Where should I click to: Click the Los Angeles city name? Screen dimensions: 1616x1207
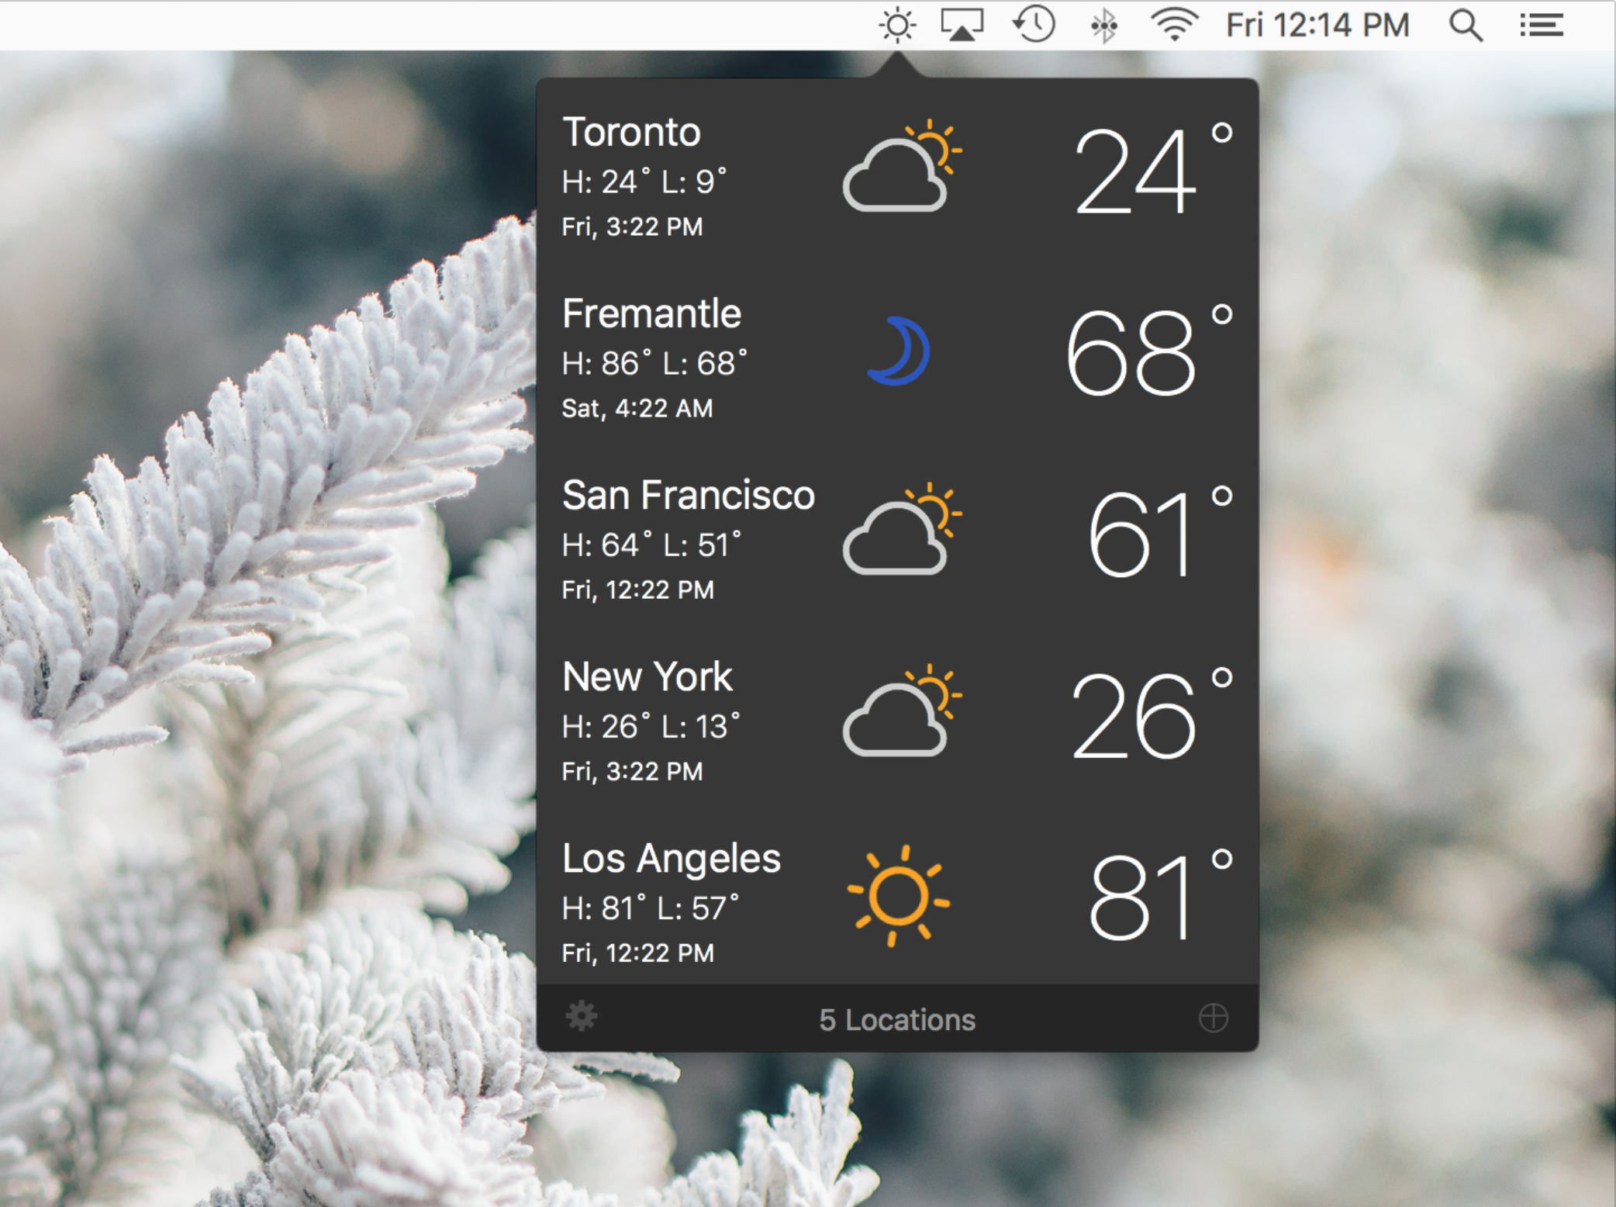[x=671, y=859]
